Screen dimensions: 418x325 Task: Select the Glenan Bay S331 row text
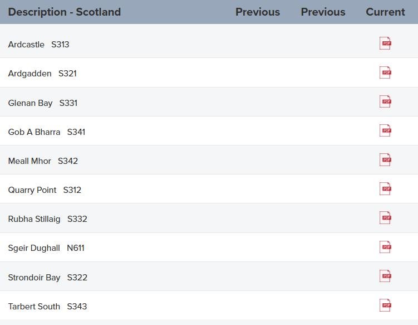[x=43, y=103]
